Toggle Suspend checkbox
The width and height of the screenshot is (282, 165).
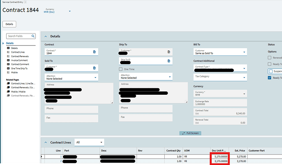[x=271, y=71]
